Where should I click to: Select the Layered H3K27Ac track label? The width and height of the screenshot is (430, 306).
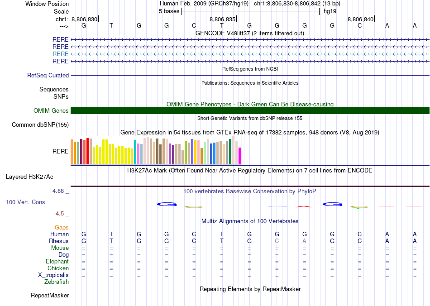click(x=29, y=177)
